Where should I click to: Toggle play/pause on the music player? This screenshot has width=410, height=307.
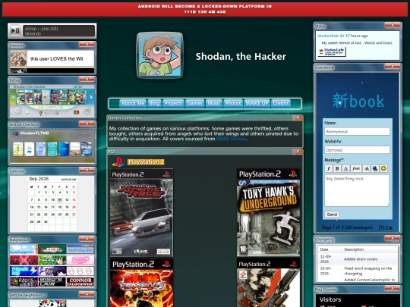tap(15, 31)
